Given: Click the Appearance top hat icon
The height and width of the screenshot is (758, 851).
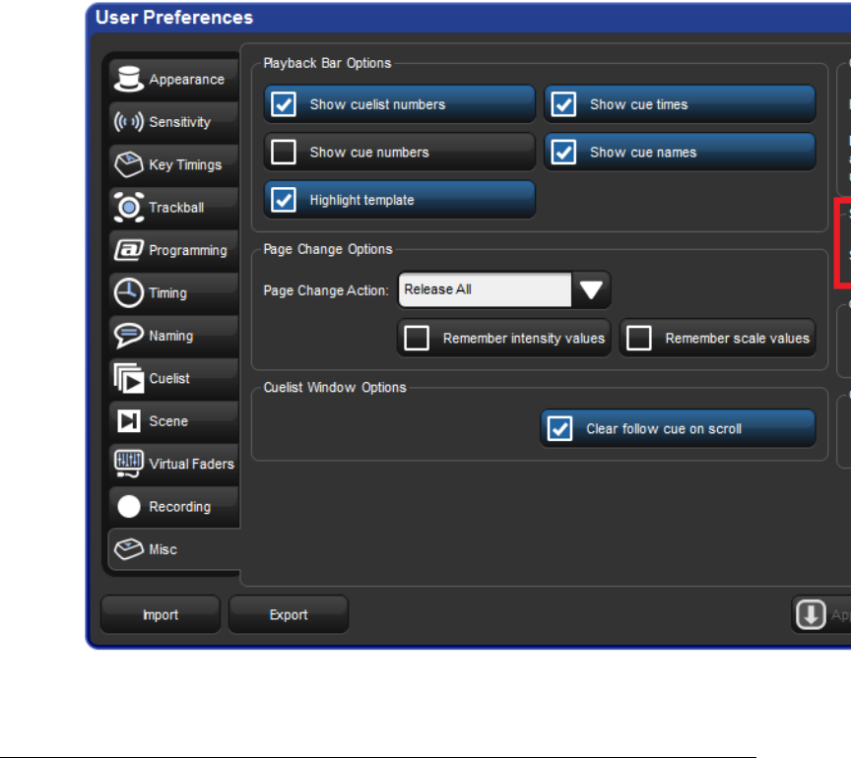Looking at the screenshot, I should click(129, 79).
